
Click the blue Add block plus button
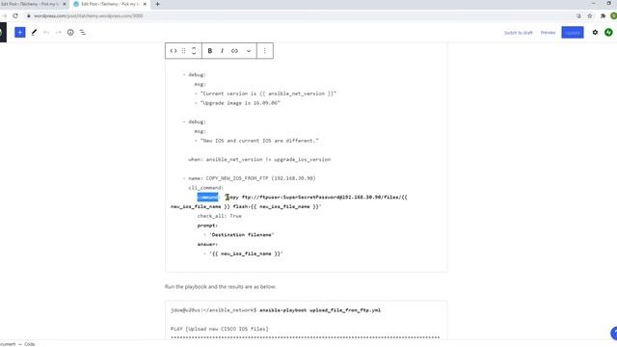pos(19,32)
